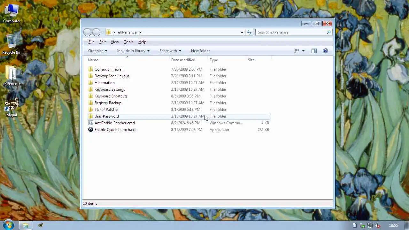Expand the Organize dropdown
This screenshot has height=230, width=409.
point(98,51)
